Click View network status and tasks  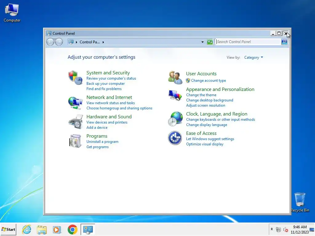[x=110, y=103]
